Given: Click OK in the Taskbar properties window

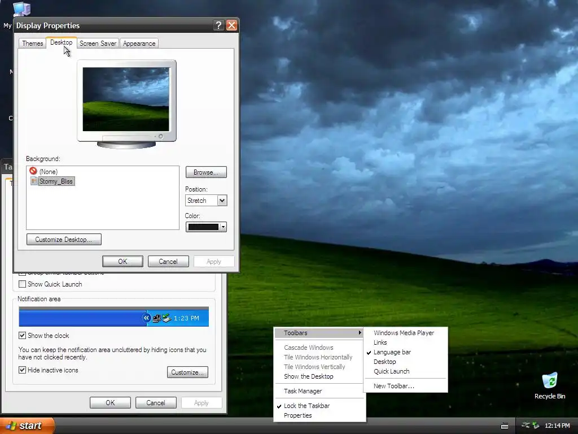Looking at the screenshot, I should [110, 402].
